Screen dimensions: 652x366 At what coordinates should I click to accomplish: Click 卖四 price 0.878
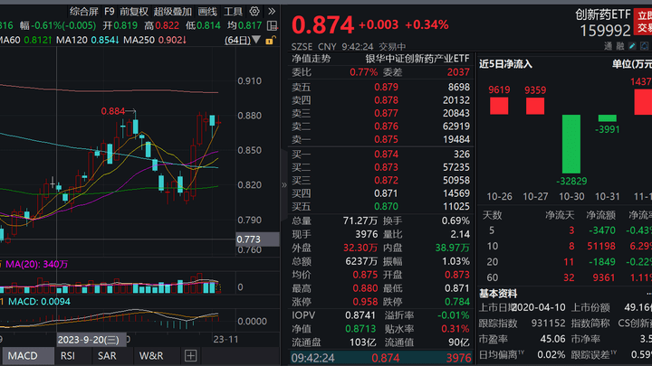coord(386,100)
